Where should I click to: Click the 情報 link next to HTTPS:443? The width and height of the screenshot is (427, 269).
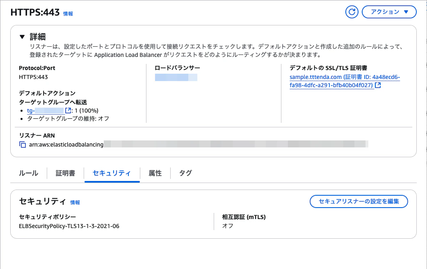click(x=68, y=14)
